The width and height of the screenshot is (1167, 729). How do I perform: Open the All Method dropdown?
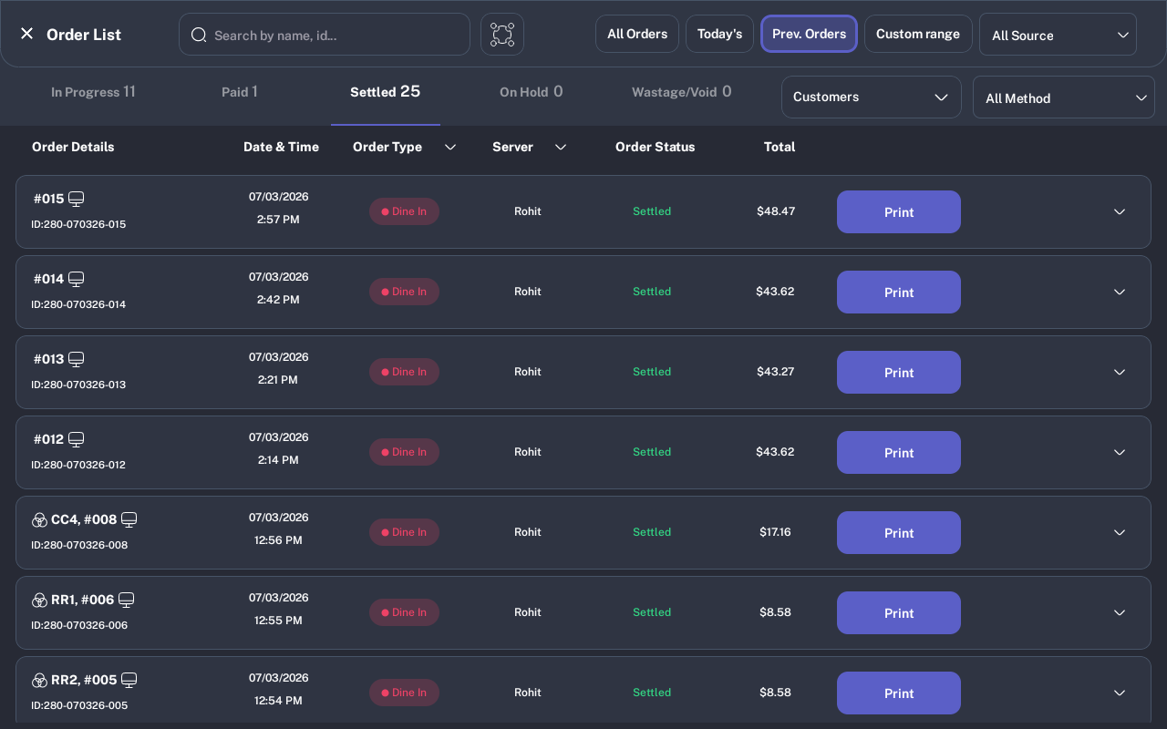coord(1064,98)
